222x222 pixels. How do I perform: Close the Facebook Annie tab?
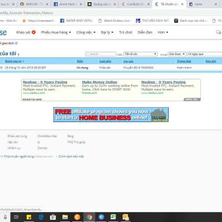click(x=80, y=4)
